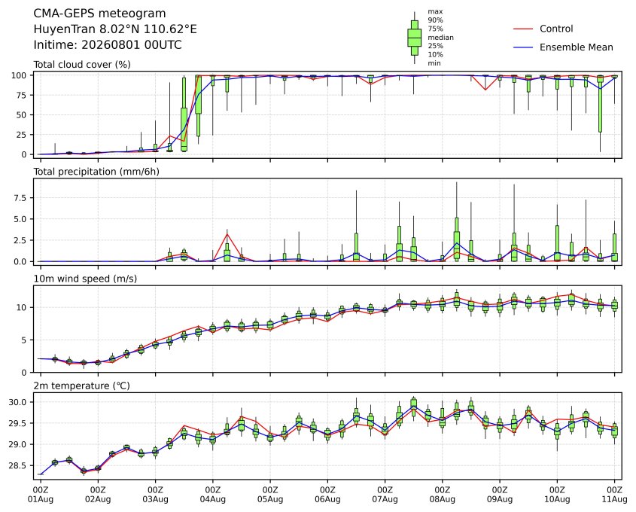Click the 'Total cloud cover (%)' panel title

coord(82,65)
